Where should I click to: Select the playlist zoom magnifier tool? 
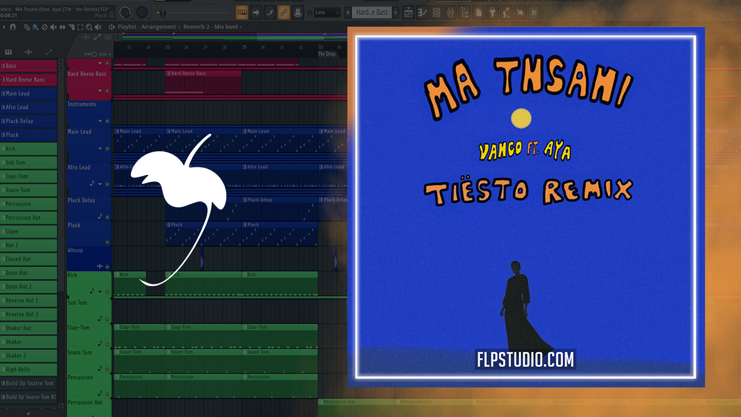89,27
